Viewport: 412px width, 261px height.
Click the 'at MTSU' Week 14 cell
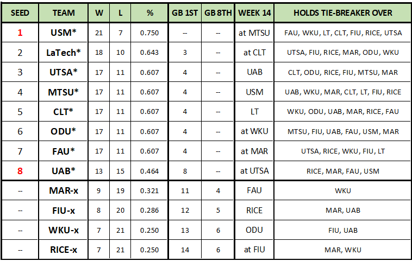(254, 33)
